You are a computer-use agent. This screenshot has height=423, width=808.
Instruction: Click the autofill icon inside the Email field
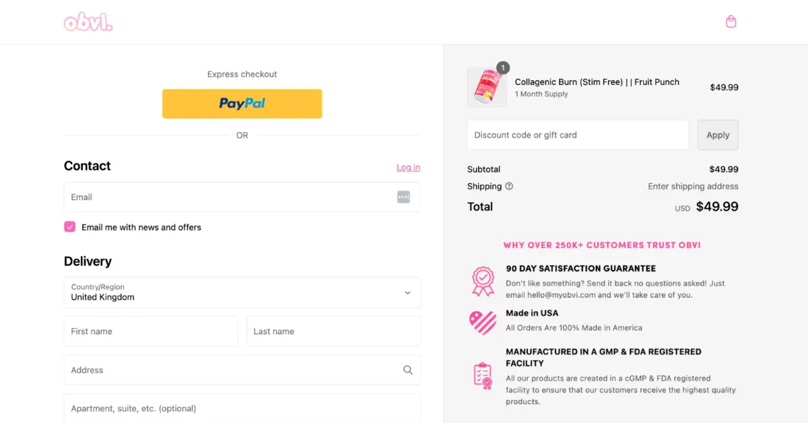[403, 197]
